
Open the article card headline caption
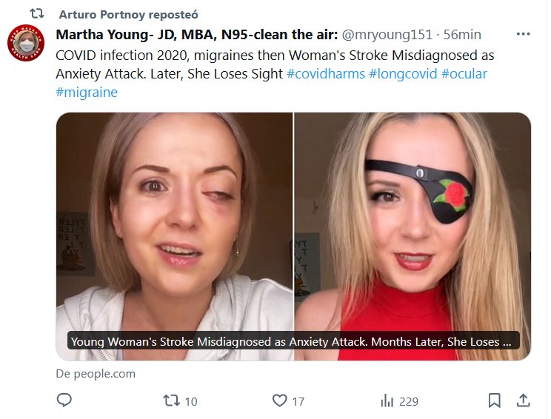[x=293, y=342]
